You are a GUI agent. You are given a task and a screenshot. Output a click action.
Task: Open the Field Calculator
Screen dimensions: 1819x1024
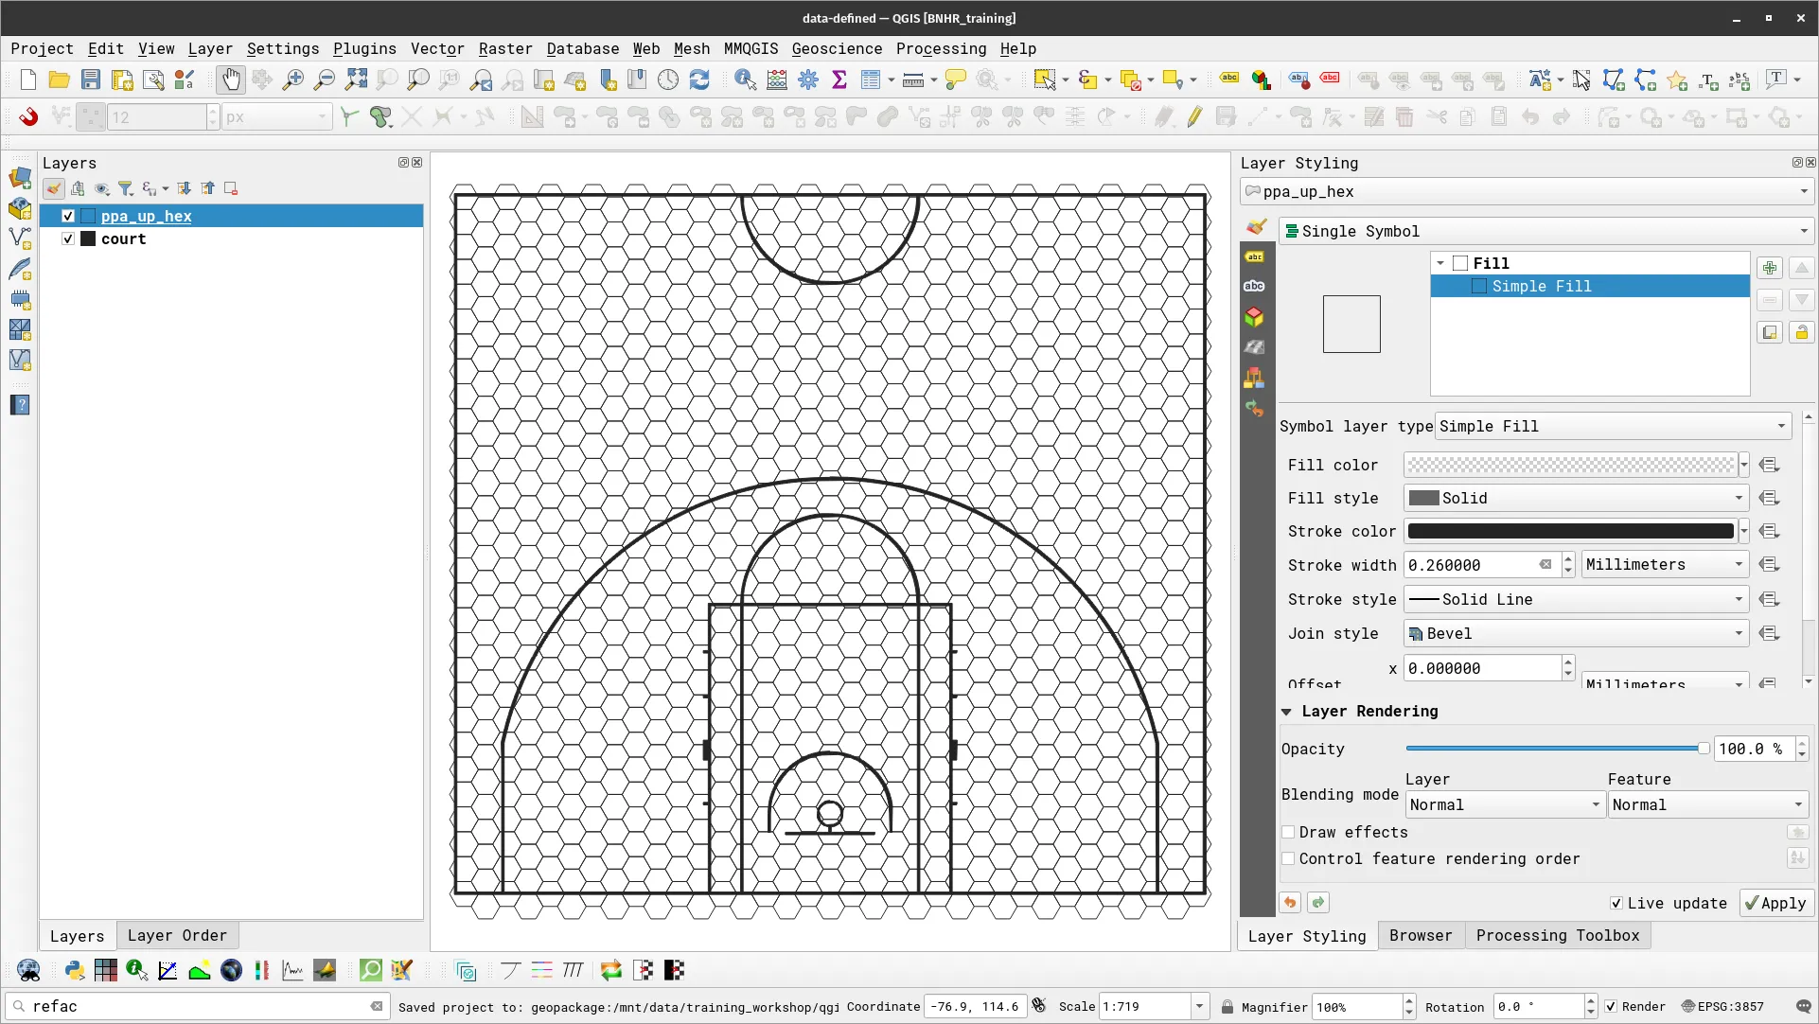[x=776, y=79]
